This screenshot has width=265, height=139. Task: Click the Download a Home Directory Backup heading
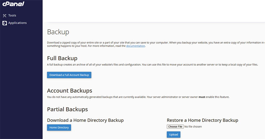coord(85,120)
